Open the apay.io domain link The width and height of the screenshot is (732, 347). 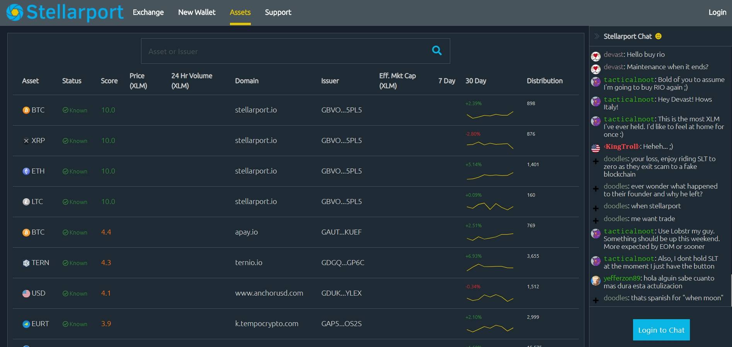(x=246, y=232)
